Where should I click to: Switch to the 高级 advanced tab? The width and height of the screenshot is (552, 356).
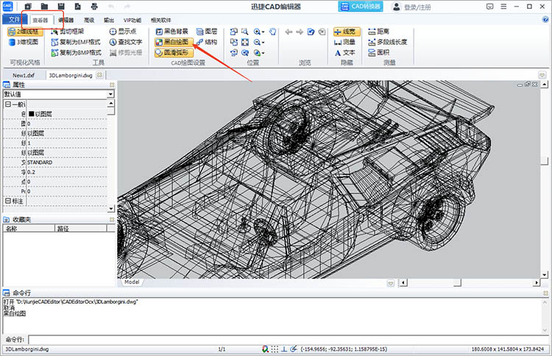coord(89,20)
